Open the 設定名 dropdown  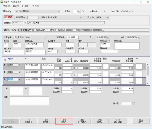[x=58, y=11]
